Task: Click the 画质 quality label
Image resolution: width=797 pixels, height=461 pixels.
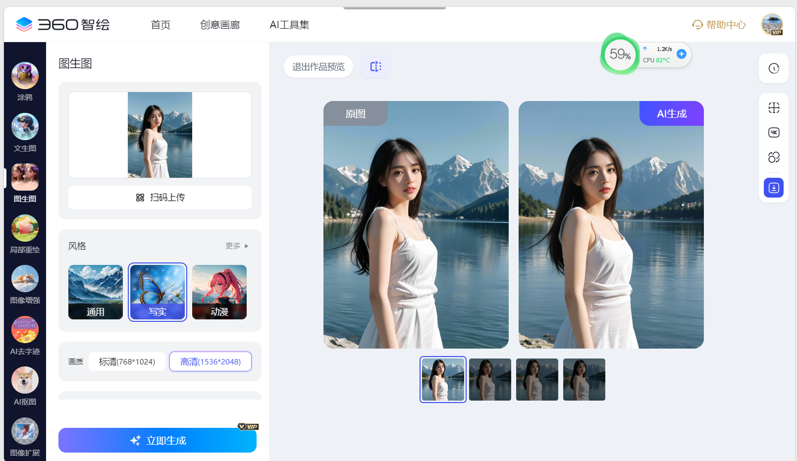Action: [76, 362]
